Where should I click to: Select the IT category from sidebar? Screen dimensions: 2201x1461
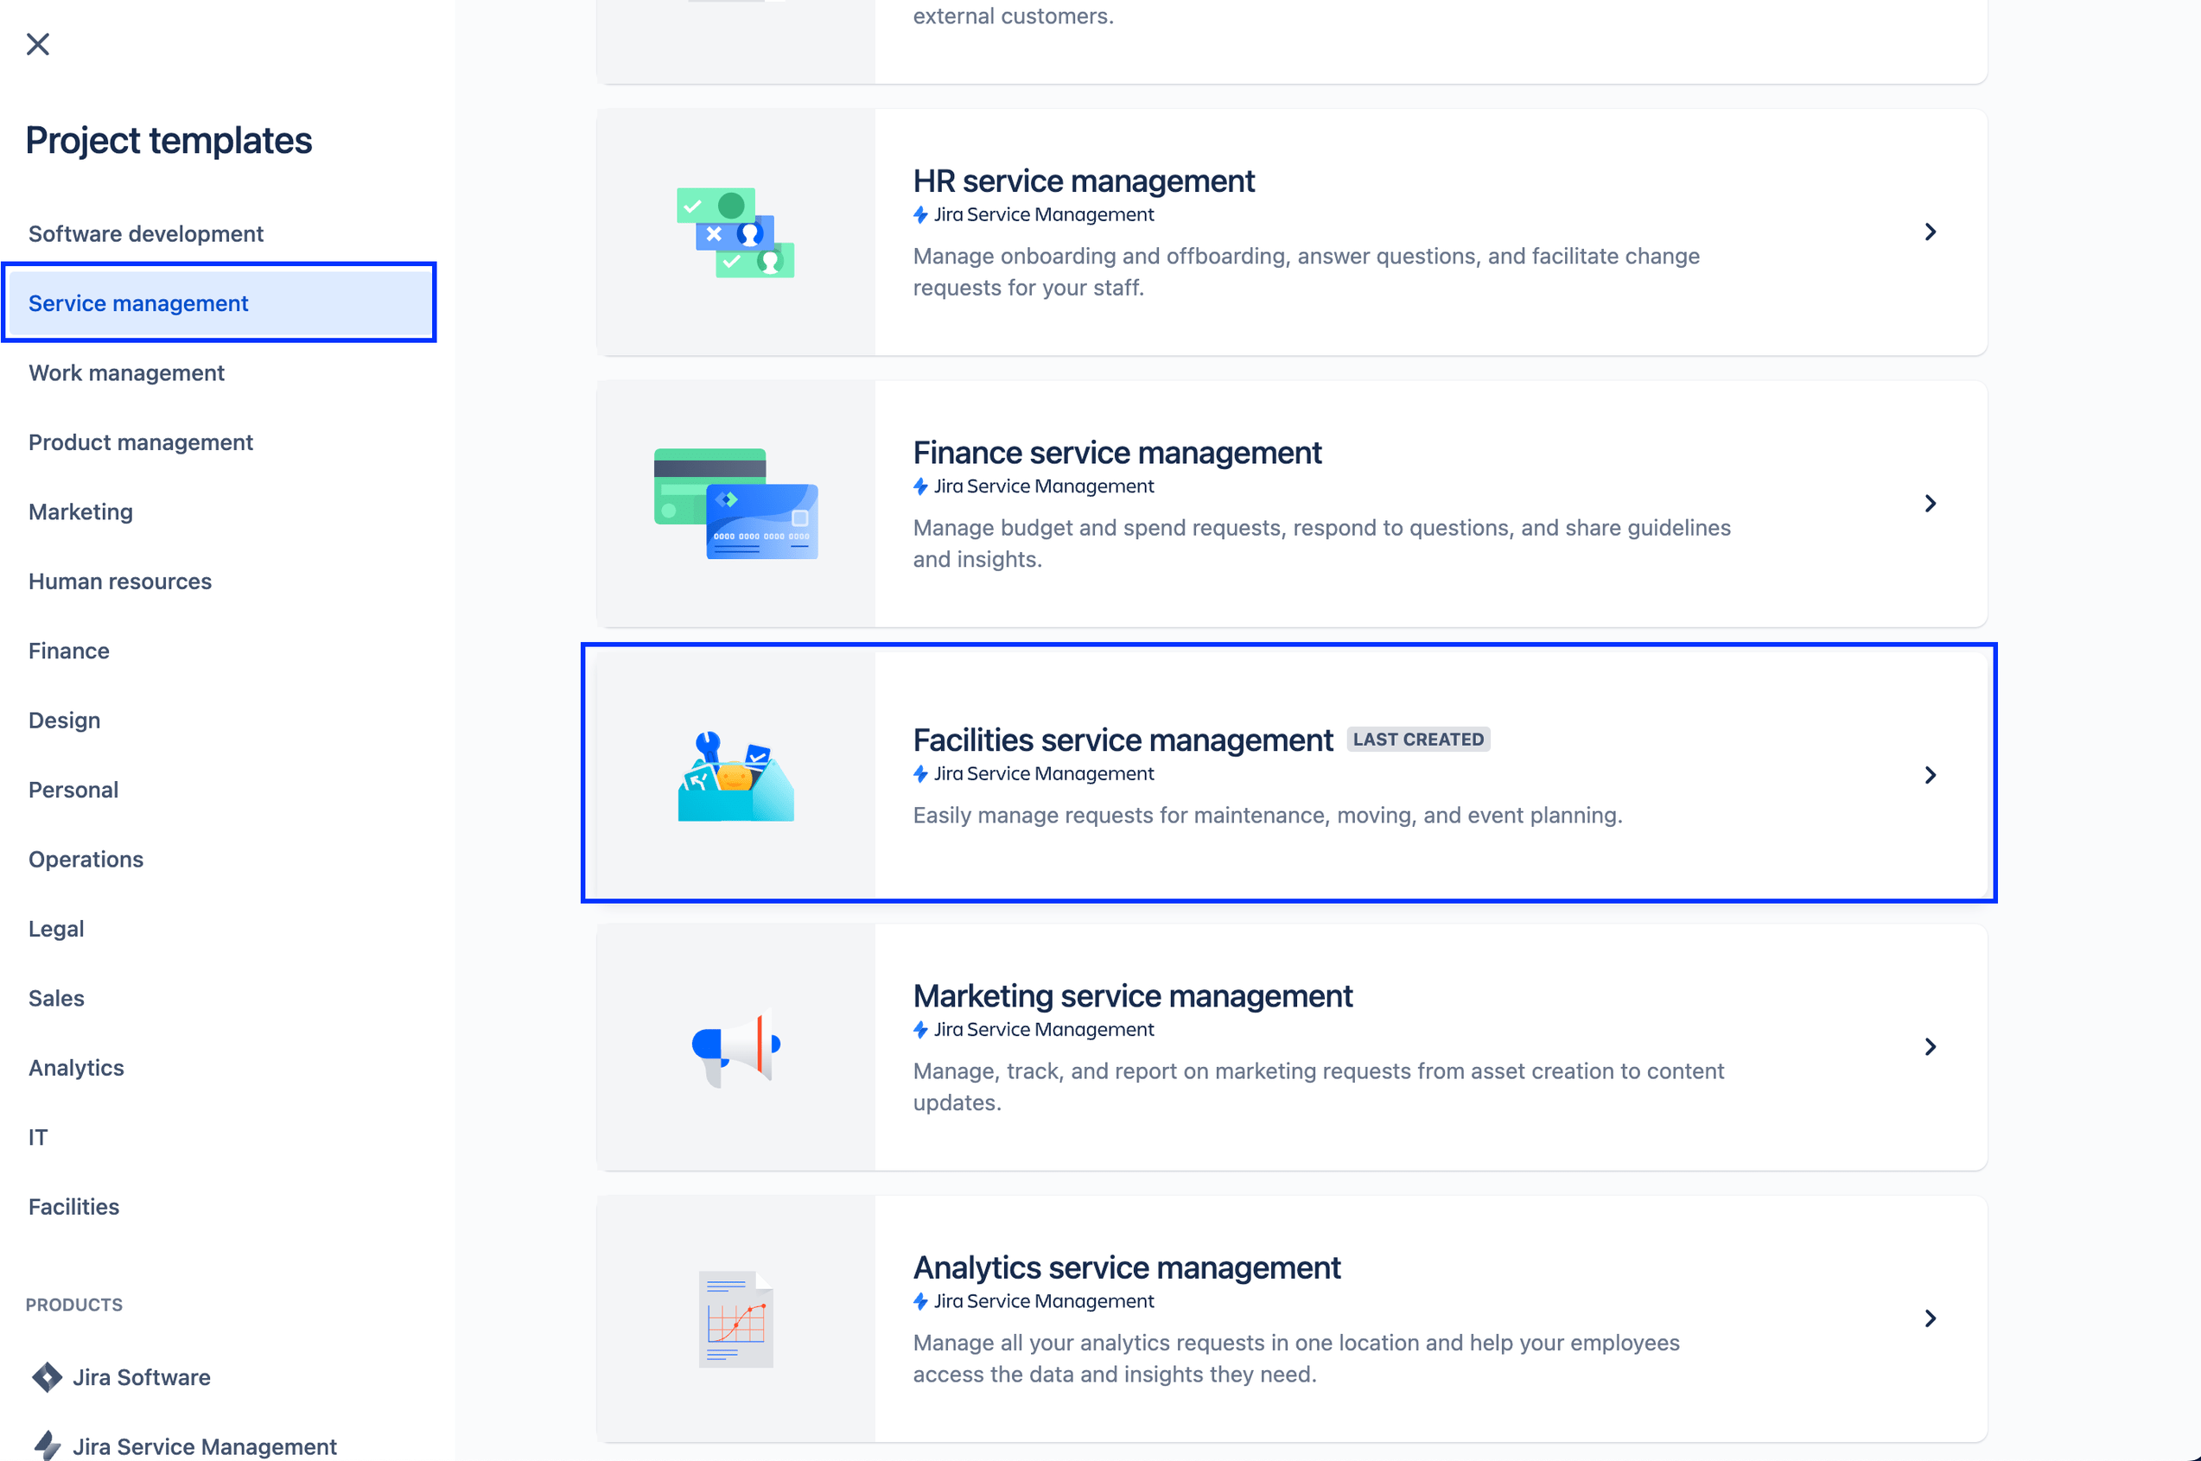pyautogui.click(x=39, y=1136)
